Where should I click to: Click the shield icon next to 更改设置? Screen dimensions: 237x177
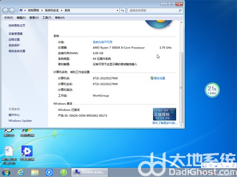pos(152,78)
